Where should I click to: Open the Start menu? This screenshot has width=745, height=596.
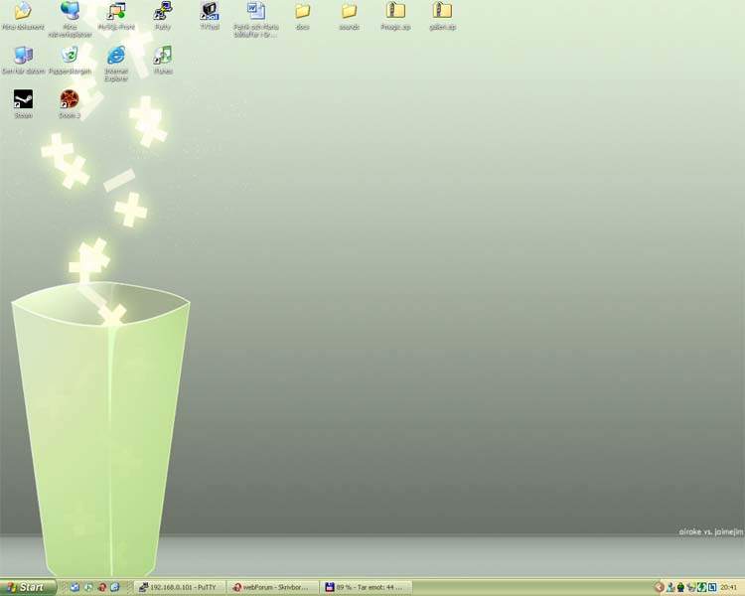(x=28, y=587)
